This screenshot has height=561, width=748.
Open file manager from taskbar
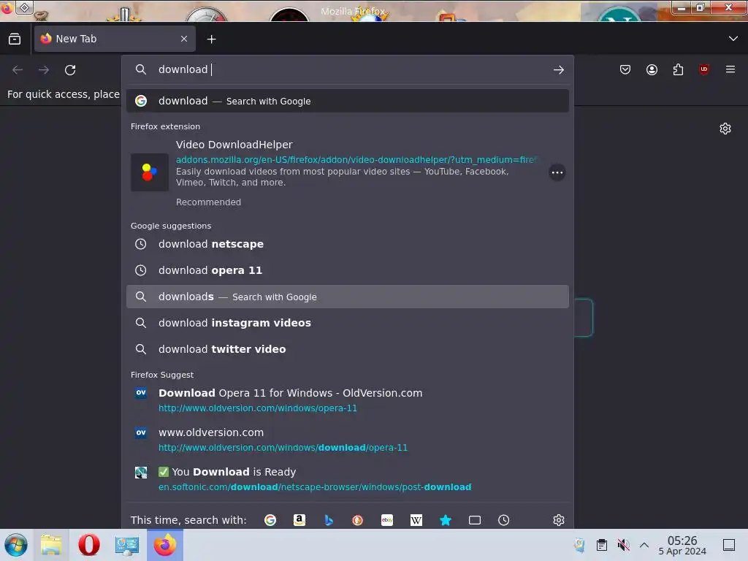click(x=51, y=545)
